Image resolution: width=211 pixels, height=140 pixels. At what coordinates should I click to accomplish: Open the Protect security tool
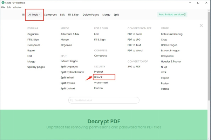98,72
